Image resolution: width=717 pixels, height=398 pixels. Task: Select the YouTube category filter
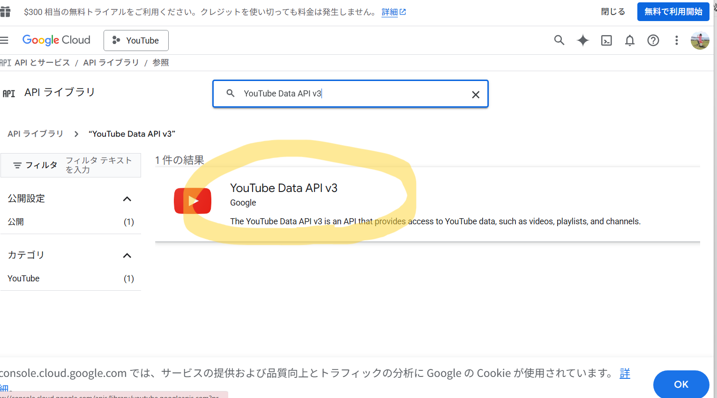click(24, 279)
